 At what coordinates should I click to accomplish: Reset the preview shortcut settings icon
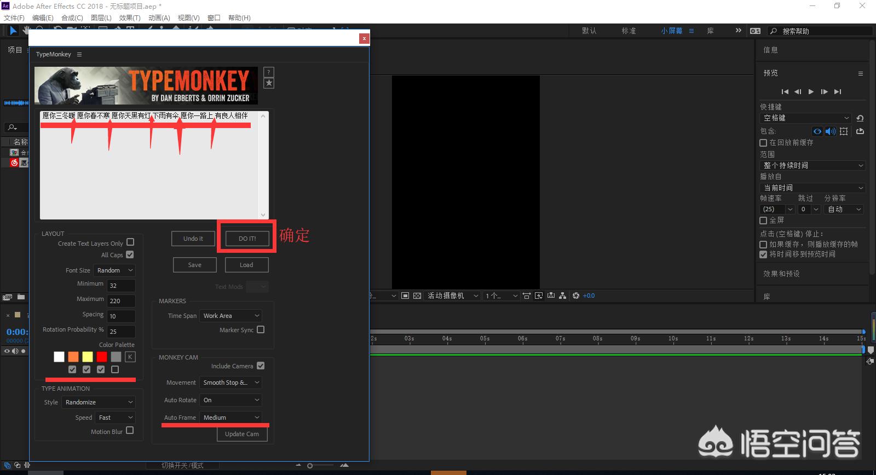tap(860, 118)
